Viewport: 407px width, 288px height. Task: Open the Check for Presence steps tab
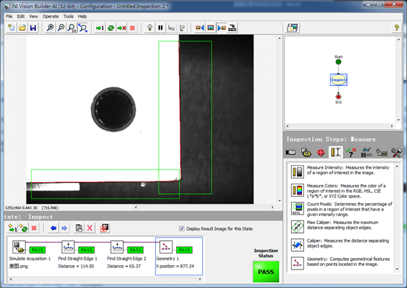[x=351, y=152]
